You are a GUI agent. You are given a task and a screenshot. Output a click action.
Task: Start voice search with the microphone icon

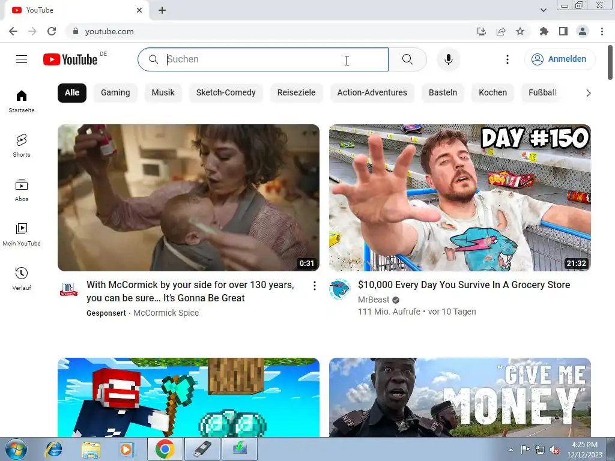448,59
